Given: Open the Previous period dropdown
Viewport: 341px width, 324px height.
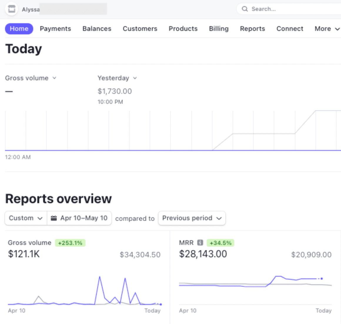Looking at the screenshot, I should click(192, 218).
